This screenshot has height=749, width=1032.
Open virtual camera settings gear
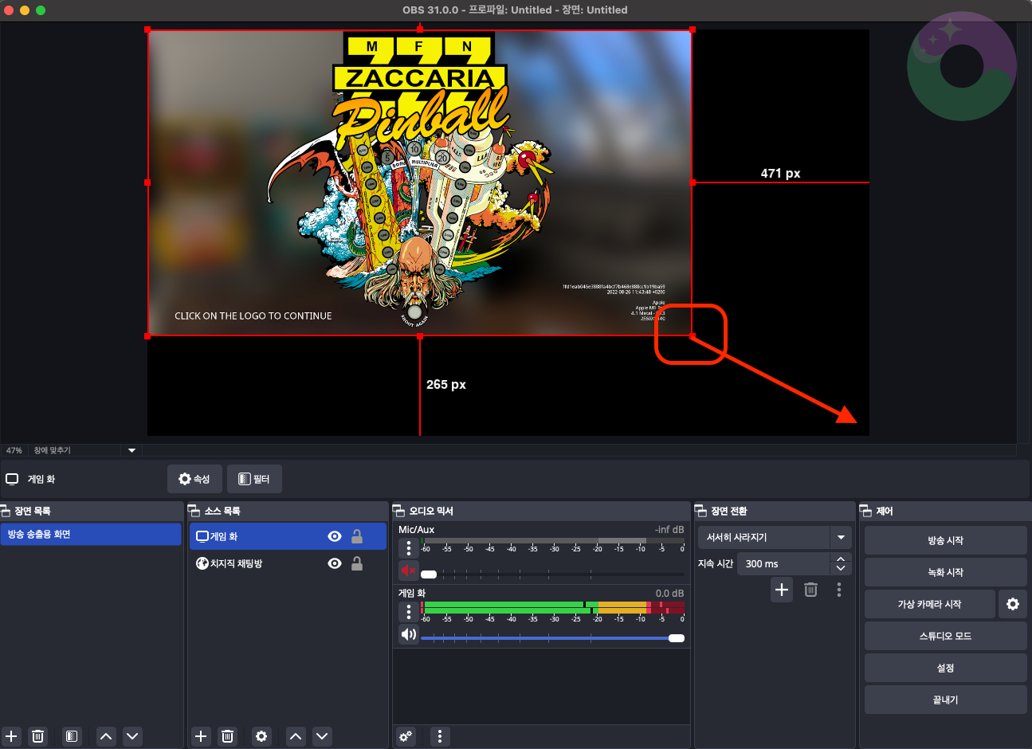coord(1013,604)
